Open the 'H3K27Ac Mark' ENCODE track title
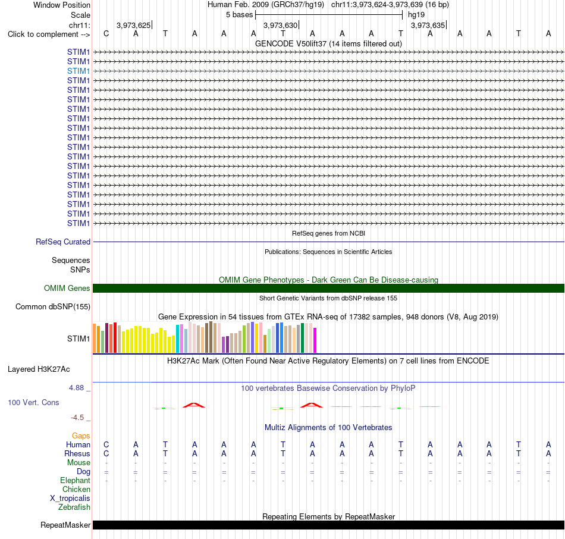Screen dimensions: 565x539 (328, 361)
